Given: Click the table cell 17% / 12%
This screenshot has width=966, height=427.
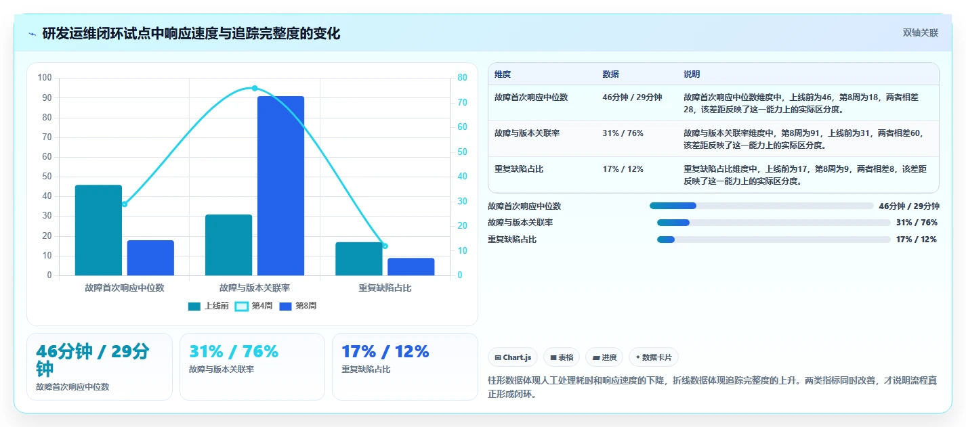Looking at the screenshot, I should click(623, 169).
